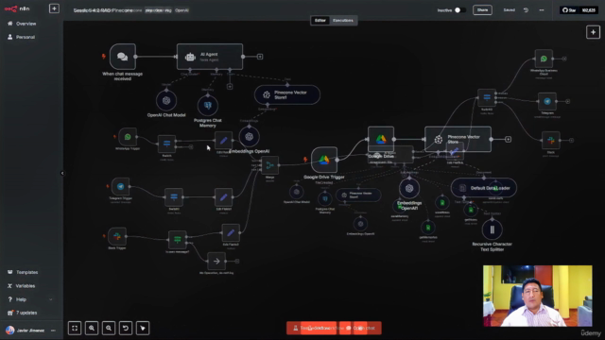Click the reset zoom canvas button
Viewport: 605px width, 340px height.
[126, 328]
